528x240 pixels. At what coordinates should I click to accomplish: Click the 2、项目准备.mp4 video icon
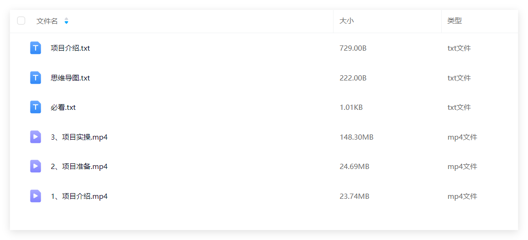[x=36, y=166]
